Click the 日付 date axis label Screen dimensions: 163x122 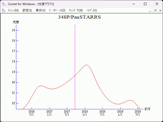[x=147, y=109]
